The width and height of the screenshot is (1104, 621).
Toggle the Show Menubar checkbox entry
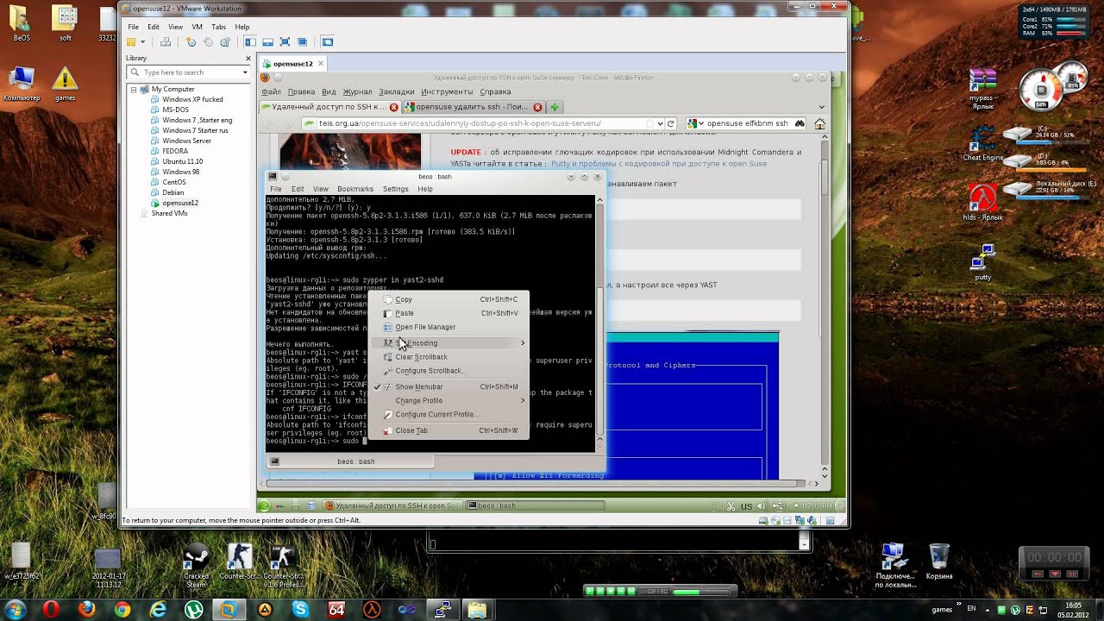pos(449,386)
